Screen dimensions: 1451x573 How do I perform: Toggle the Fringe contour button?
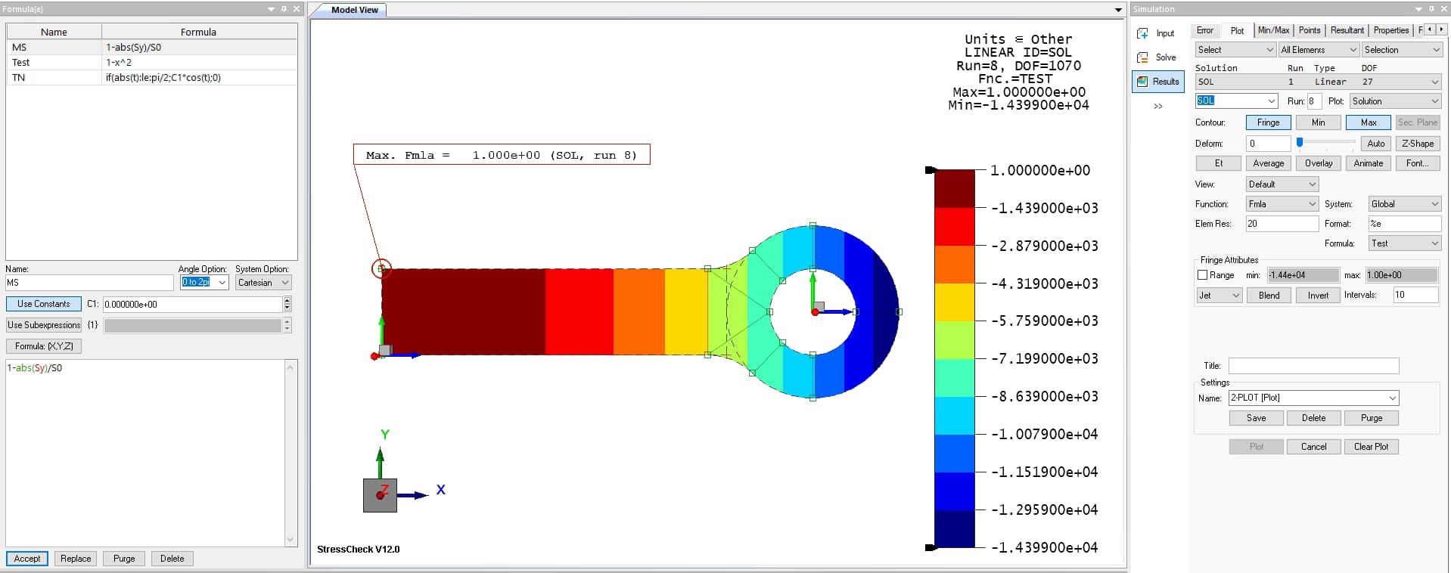coord(1268,122)
